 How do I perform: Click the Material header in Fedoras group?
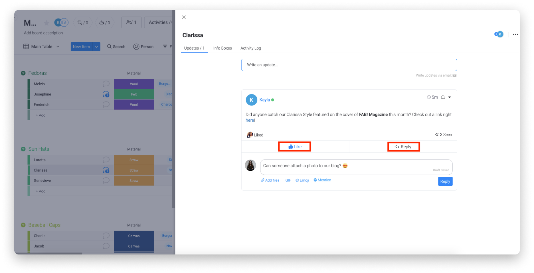tap(134, 73)
